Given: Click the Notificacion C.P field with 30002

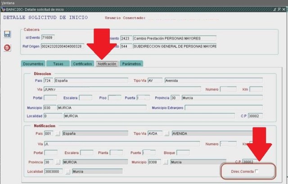Looking at the screenshot, I should point(252,162).
